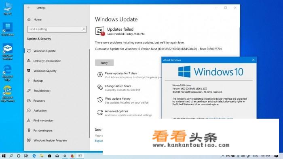Open View update history
The width and height of the screenshot is (283, 159).
[118, 98]
